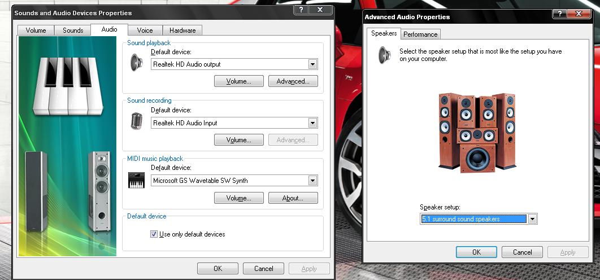This screenshot has height=280, width=600.
Task: Click the 5.1 surround speakers picture
Action: [477, 132]
